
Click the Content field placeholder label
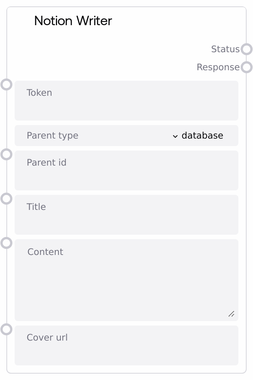pyautogui.click(x=45, y=252)
